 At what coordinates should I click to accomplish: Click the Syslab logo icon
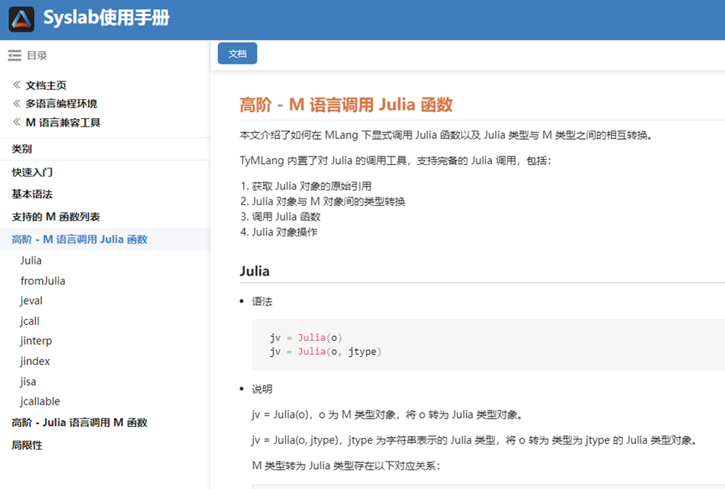coord(21,19)
